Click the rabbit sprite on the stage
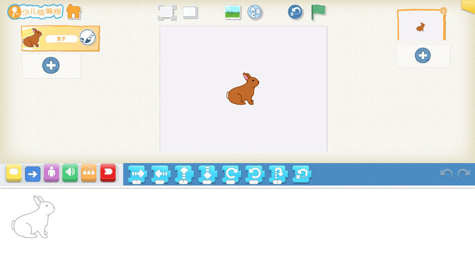The width and height of the screenshot is (475, 267). coord(244,90)
